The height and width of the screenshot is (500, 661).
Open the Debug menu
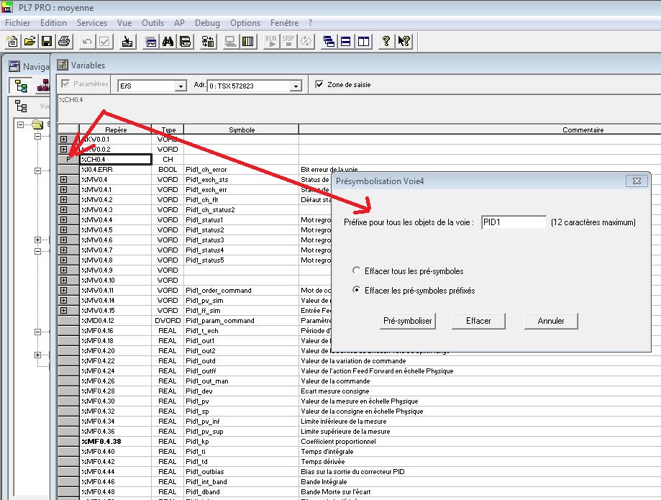pos(207,23)
